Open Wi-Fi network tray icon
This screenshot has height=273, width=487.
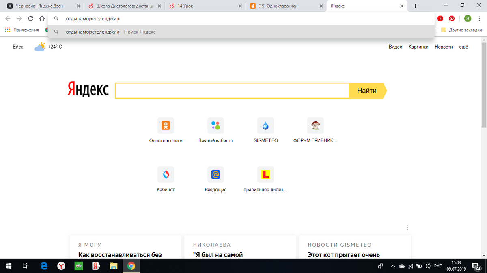point(411,266)
